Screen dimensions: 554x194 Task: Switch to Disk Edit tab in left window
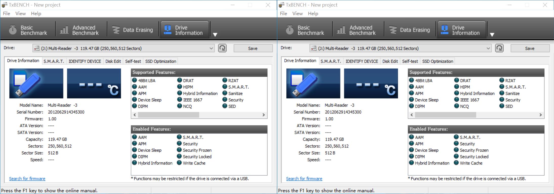tap(113, 61)
